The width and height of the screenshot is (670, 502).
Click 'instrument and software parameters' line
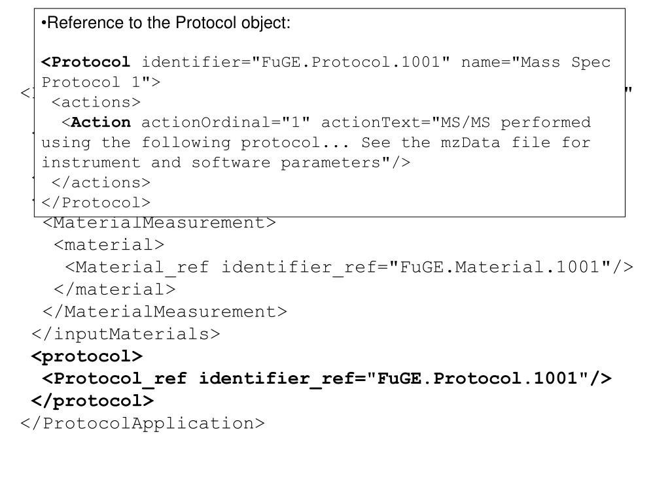(226, 163)
